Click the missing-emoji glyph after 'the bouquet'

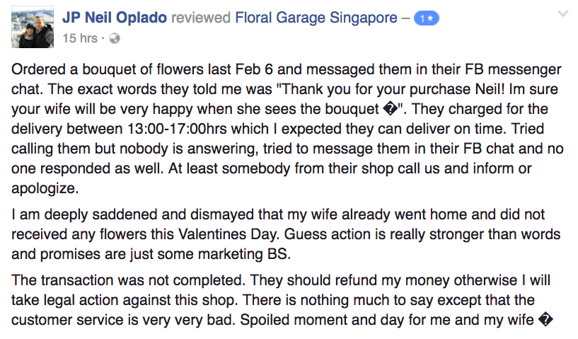coord(390,109)
